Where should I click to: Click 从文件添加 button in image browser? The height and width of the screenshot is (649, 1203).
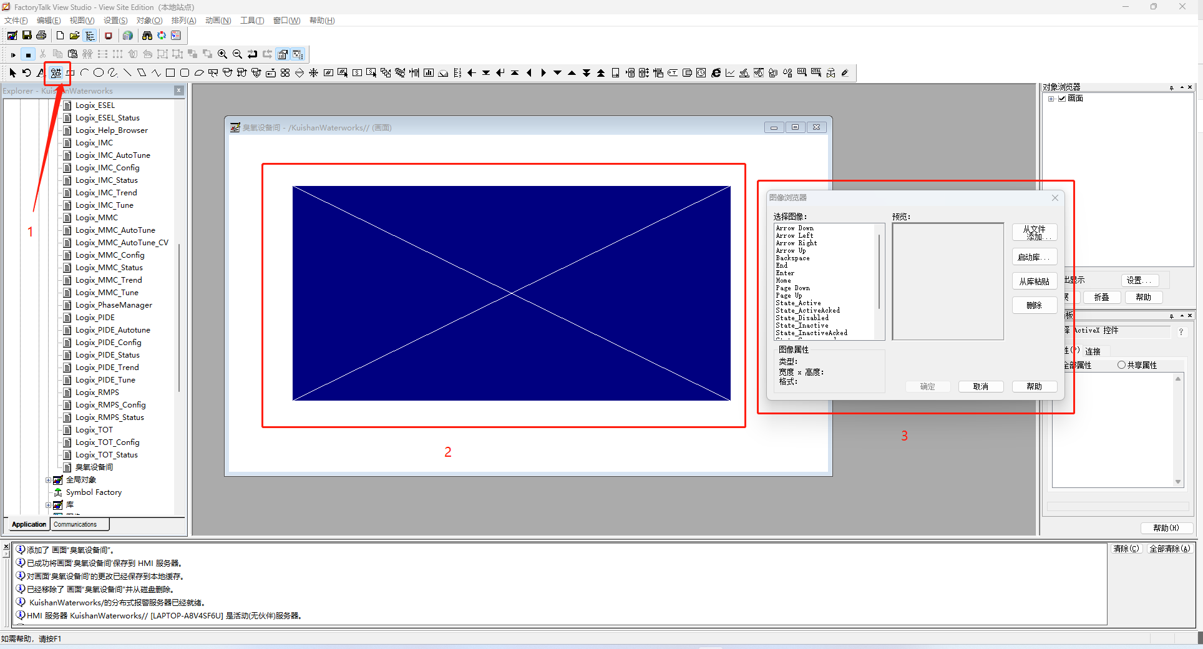pyautogui.click(x=1034, y=233)
